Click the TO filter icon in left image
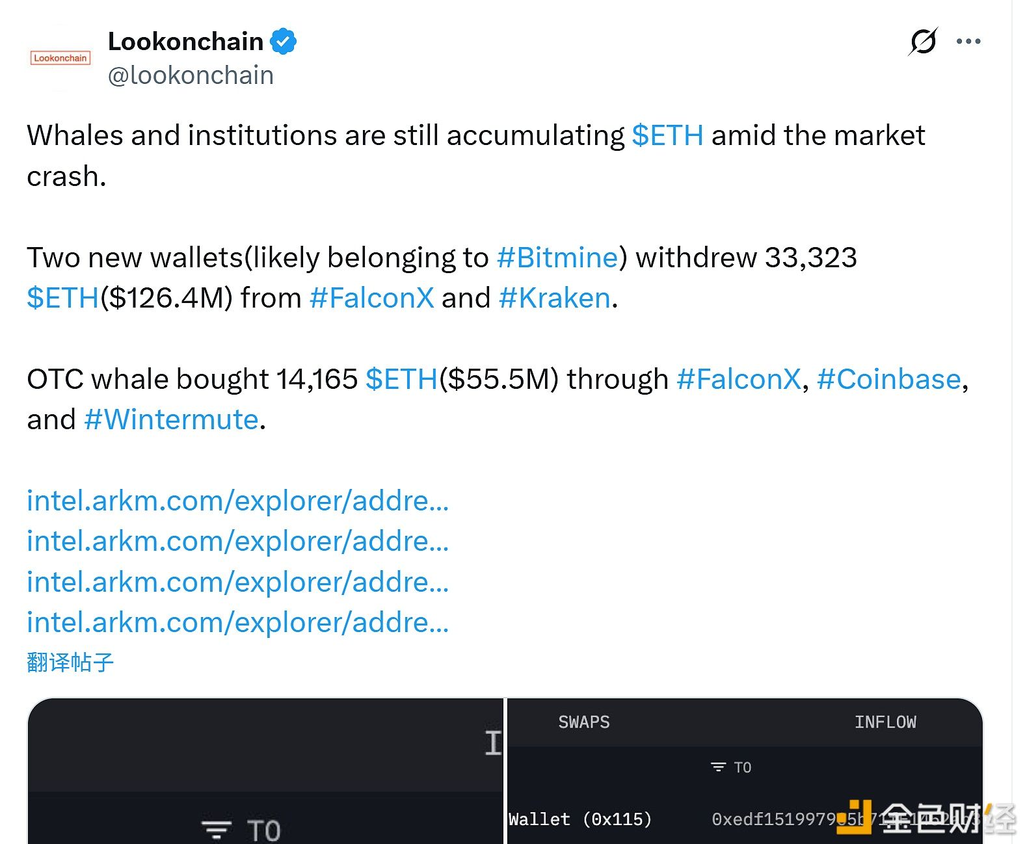 [217, 830]
